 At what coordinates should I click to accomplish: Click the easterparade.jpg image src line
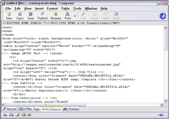[x=62, y=65]
